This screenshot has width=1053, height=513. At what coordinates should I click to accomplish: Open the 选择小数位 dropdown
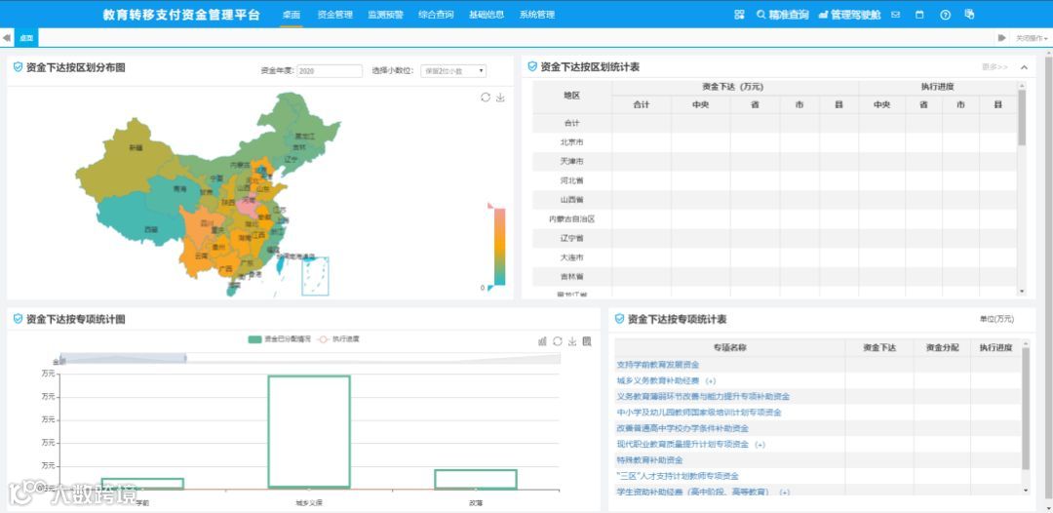tap(453, 70)
